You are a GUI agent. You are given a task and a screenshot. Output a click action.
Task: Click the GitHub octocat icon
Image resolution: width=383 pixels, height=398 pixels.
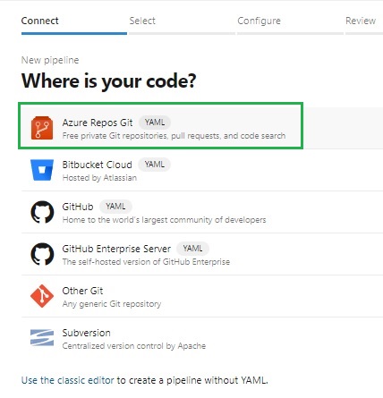click(x=42, y=212)
